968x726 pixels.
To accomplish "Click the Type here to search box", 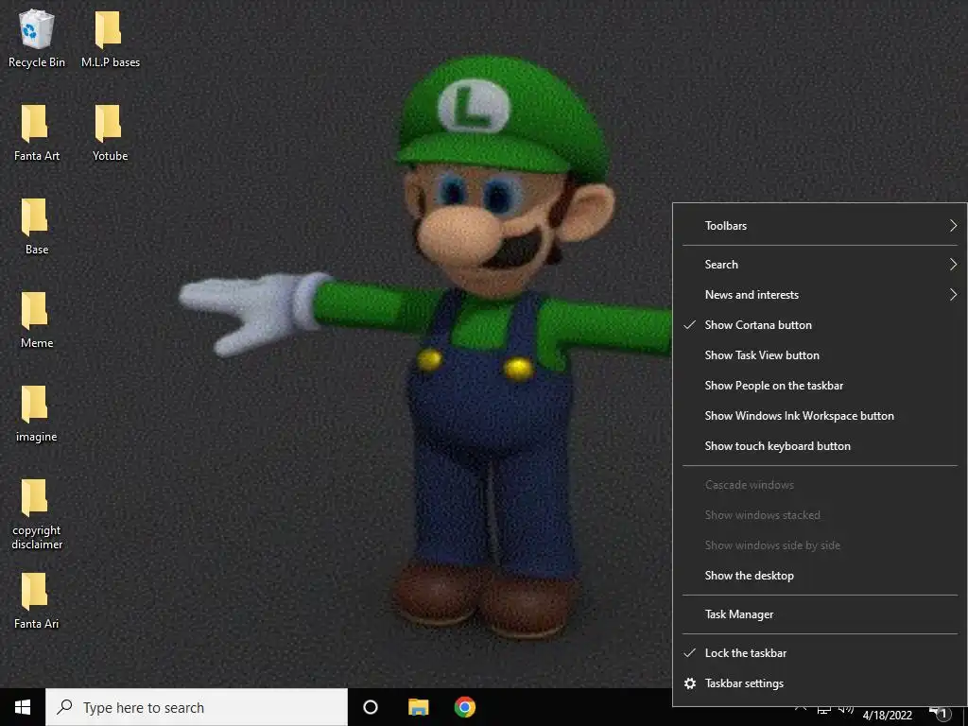I will [x=197, y=707].
